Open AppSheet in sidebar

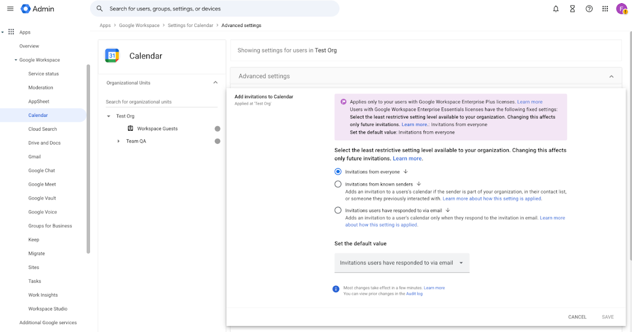[x=39, y=101]
